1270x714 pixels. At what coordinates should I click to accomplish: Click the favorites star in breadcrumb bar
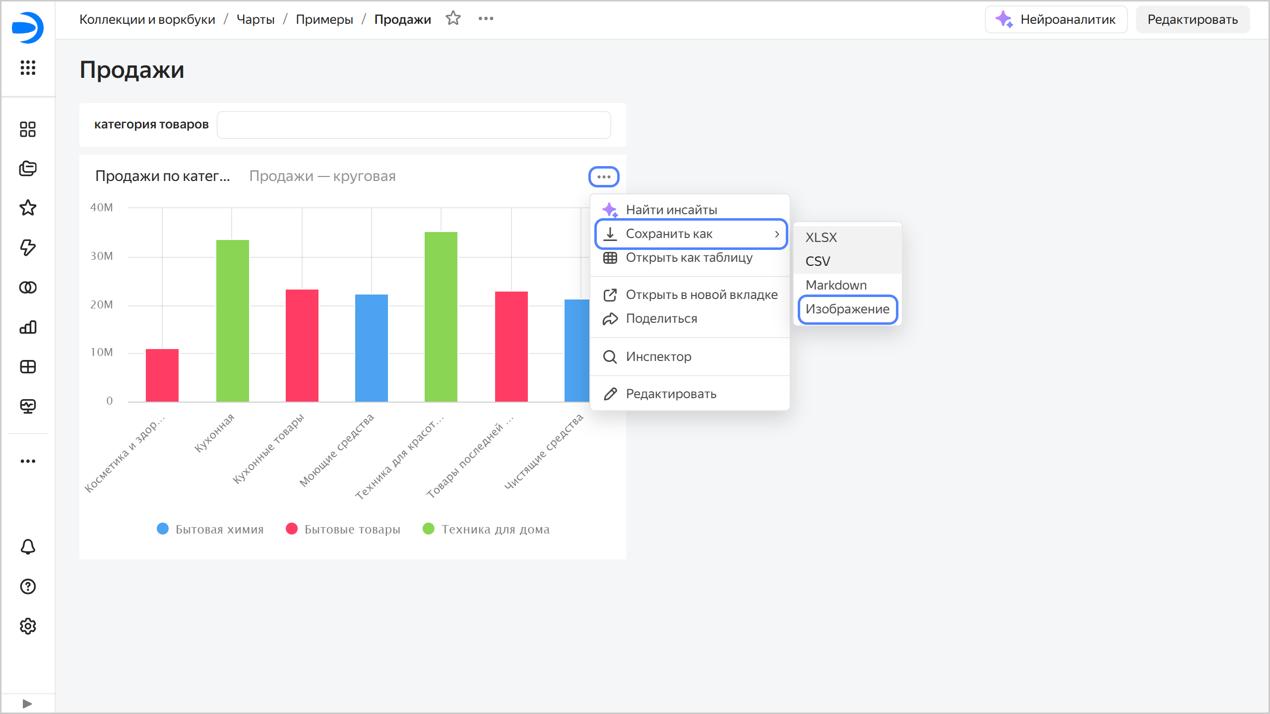pos(453,19)
